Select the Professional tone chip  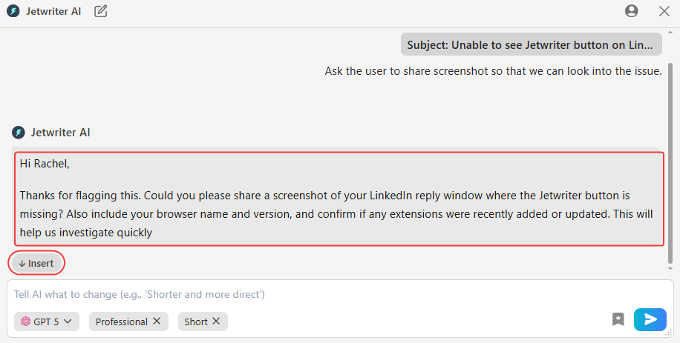[x=121, y=322]
